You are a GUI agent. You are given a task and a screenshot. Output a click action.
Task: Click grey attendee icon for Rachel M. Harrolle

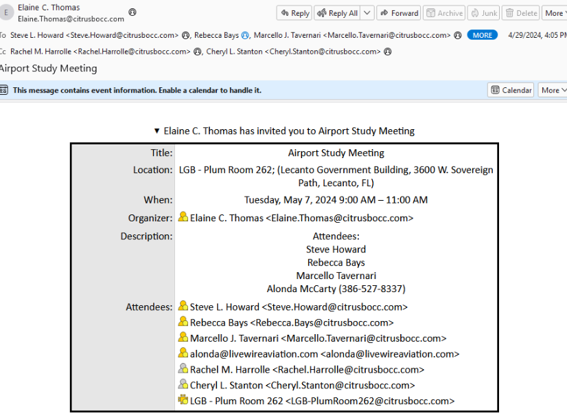[x=183, y=369]
